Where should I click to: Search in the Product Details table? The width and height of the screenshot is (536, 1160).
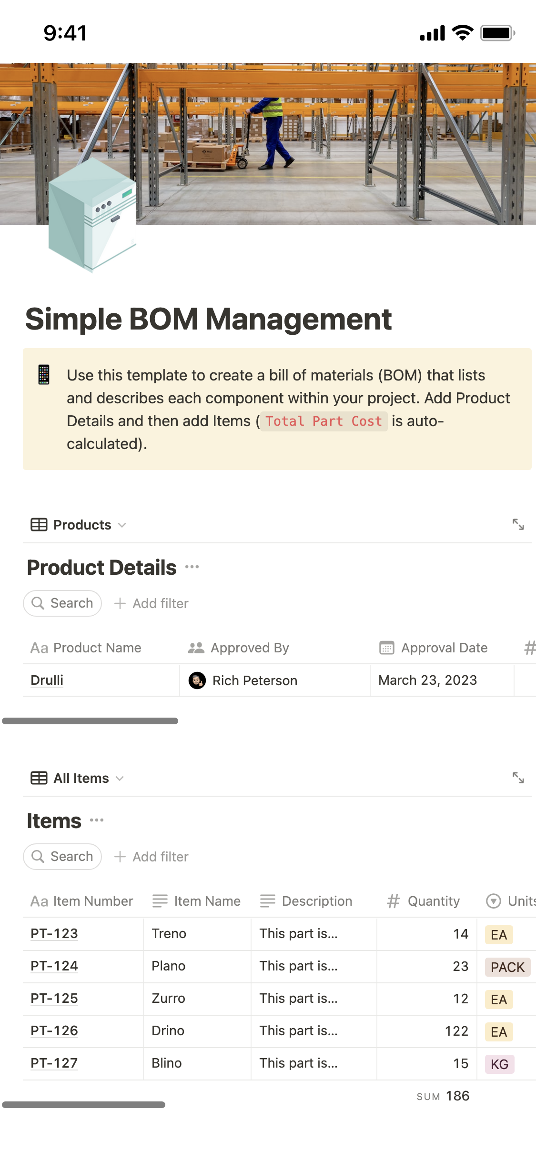pos(62,603)
